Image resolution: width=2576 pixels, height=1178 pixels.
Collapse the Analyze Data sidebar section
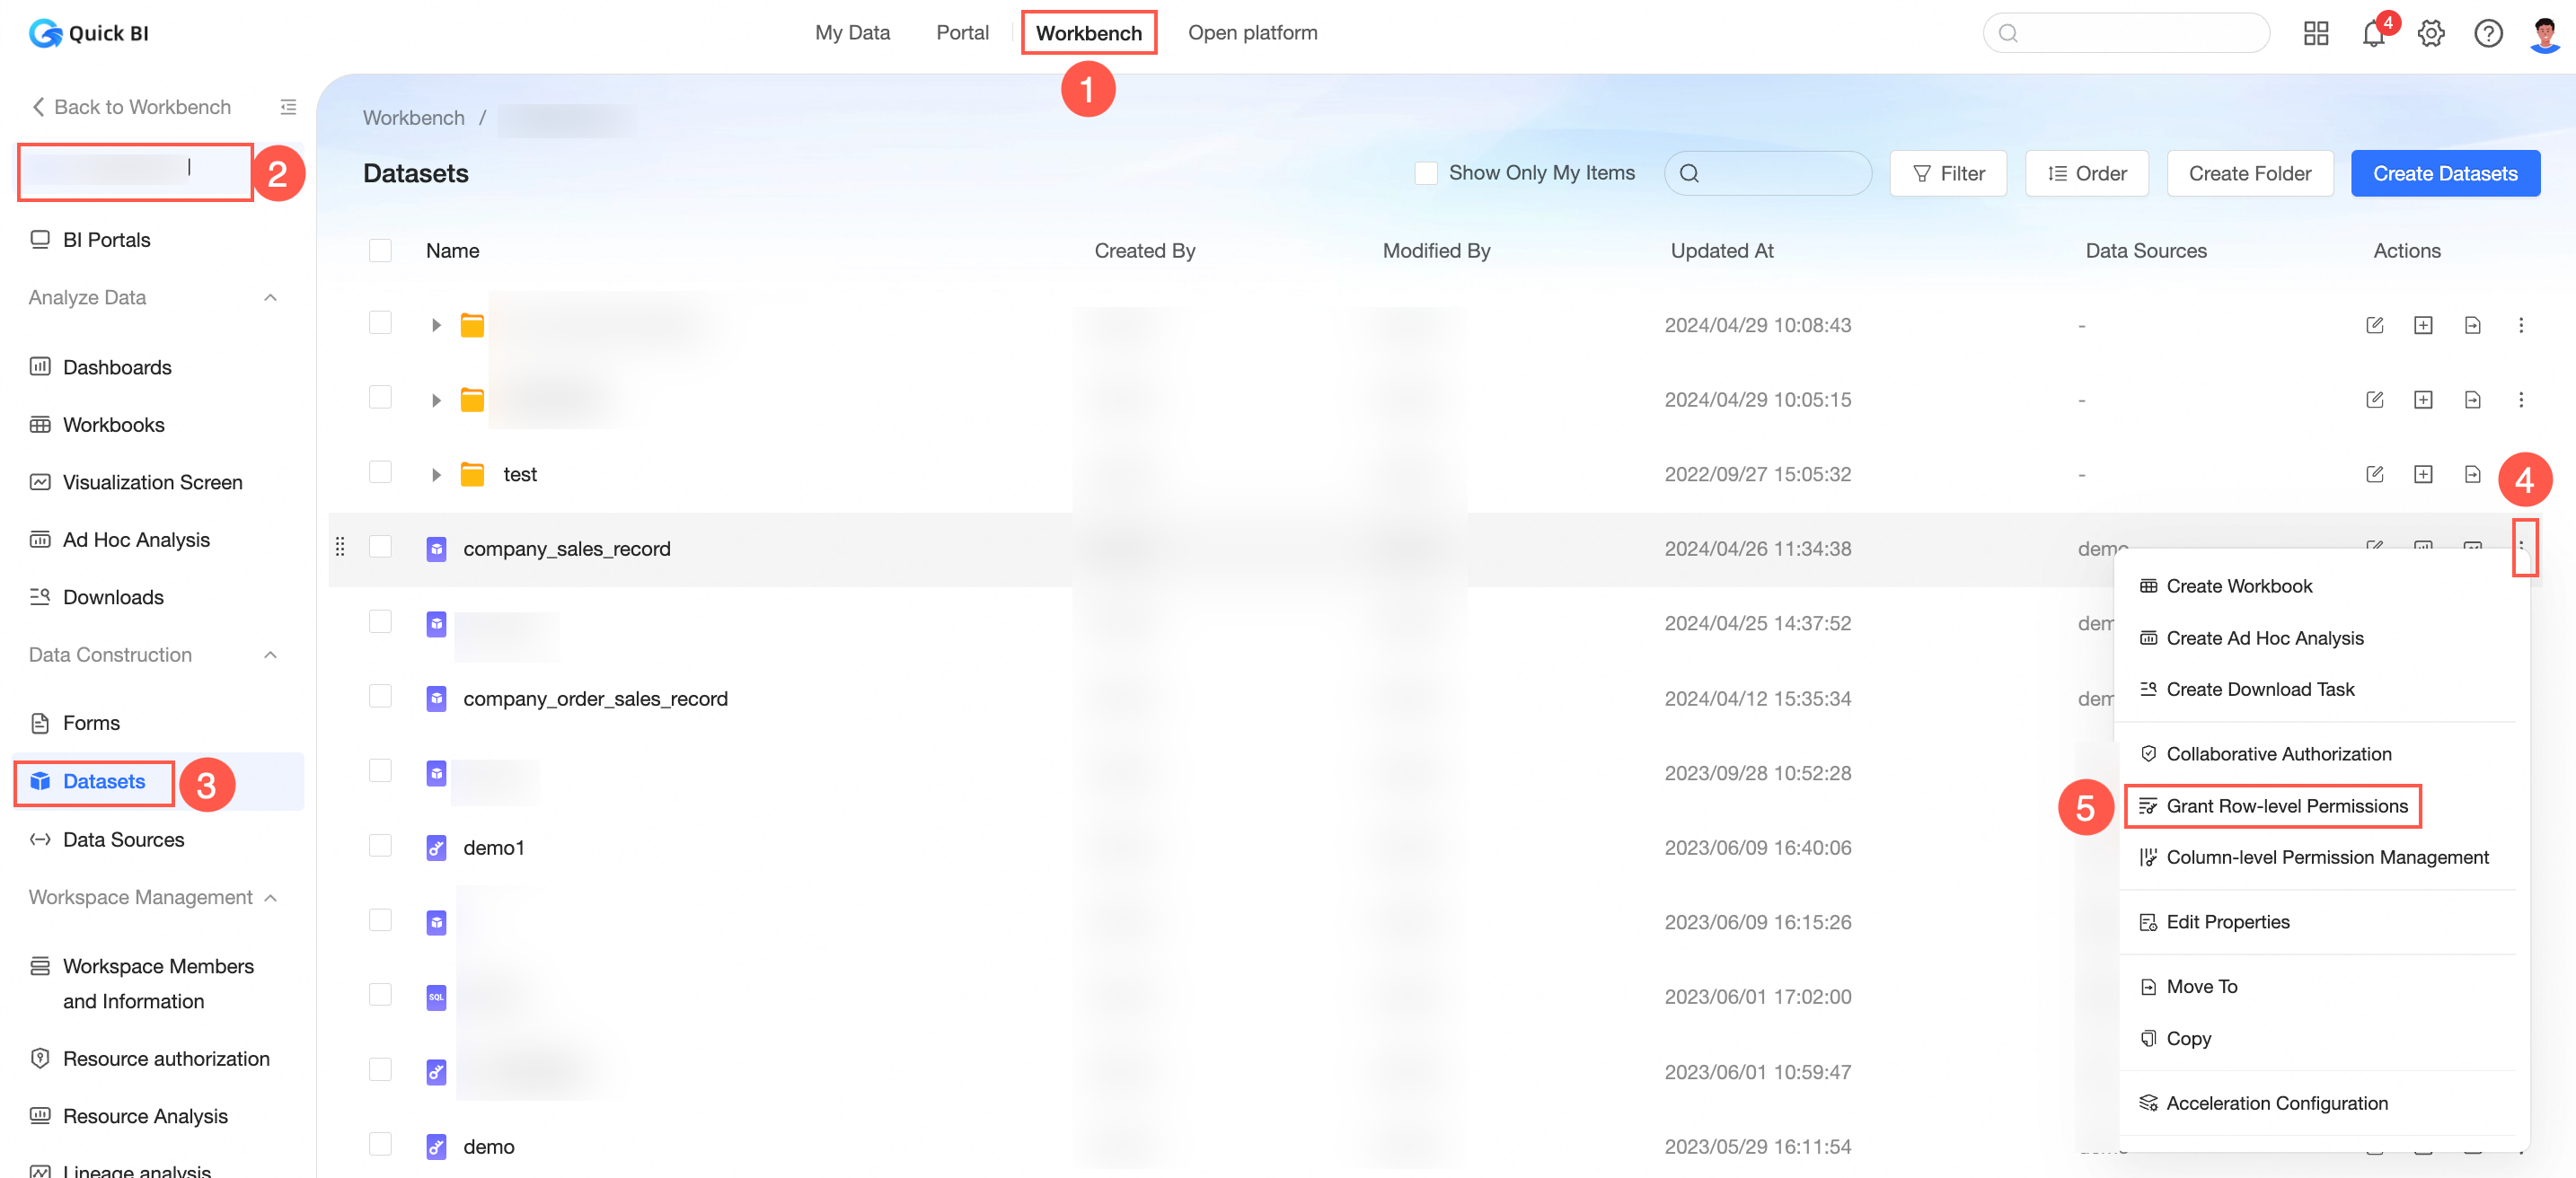click(x=270, y=298)
